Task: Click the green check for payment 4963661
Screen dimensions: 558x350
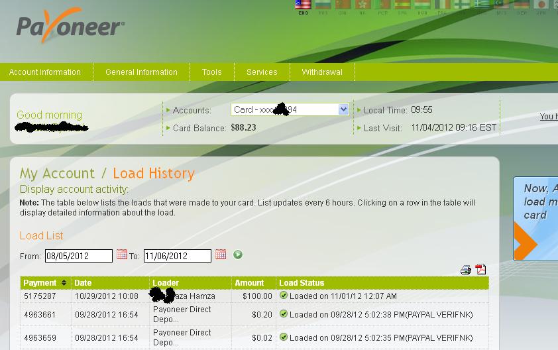Action: click(x=283, y=314)
